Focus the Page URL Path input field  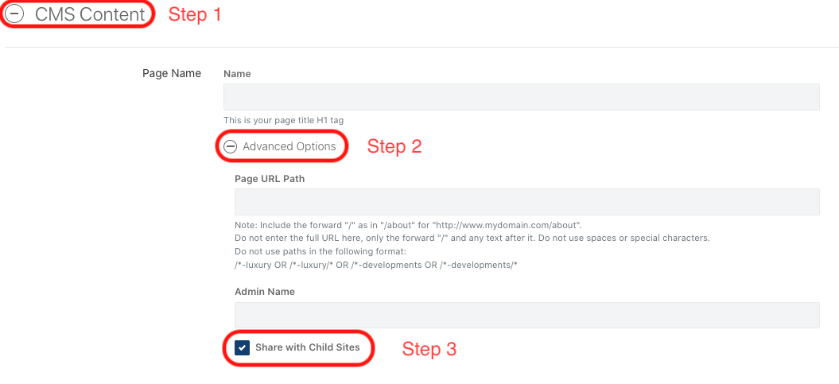[x=527, y=202]
